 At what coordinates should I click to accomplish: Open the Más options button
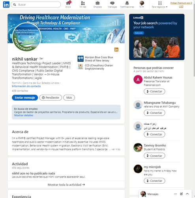click(69, 98)
